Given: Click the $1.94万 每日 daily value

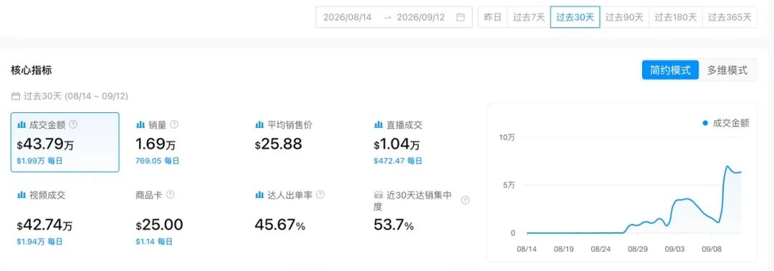Looking at the screenshot, I should pyautogui.click(x=39, y=242).
